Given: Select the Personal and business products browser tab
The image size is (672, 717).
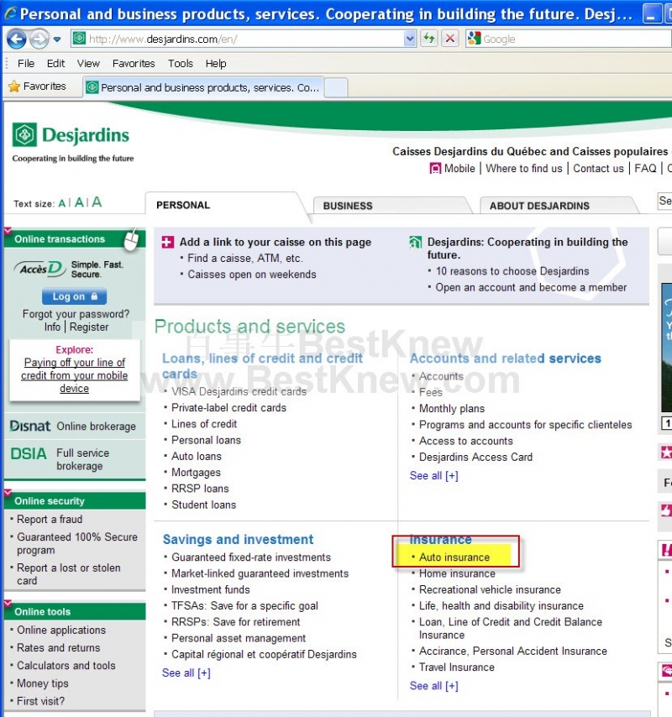Looking at the screenshot, I should (x=203, y=87).
